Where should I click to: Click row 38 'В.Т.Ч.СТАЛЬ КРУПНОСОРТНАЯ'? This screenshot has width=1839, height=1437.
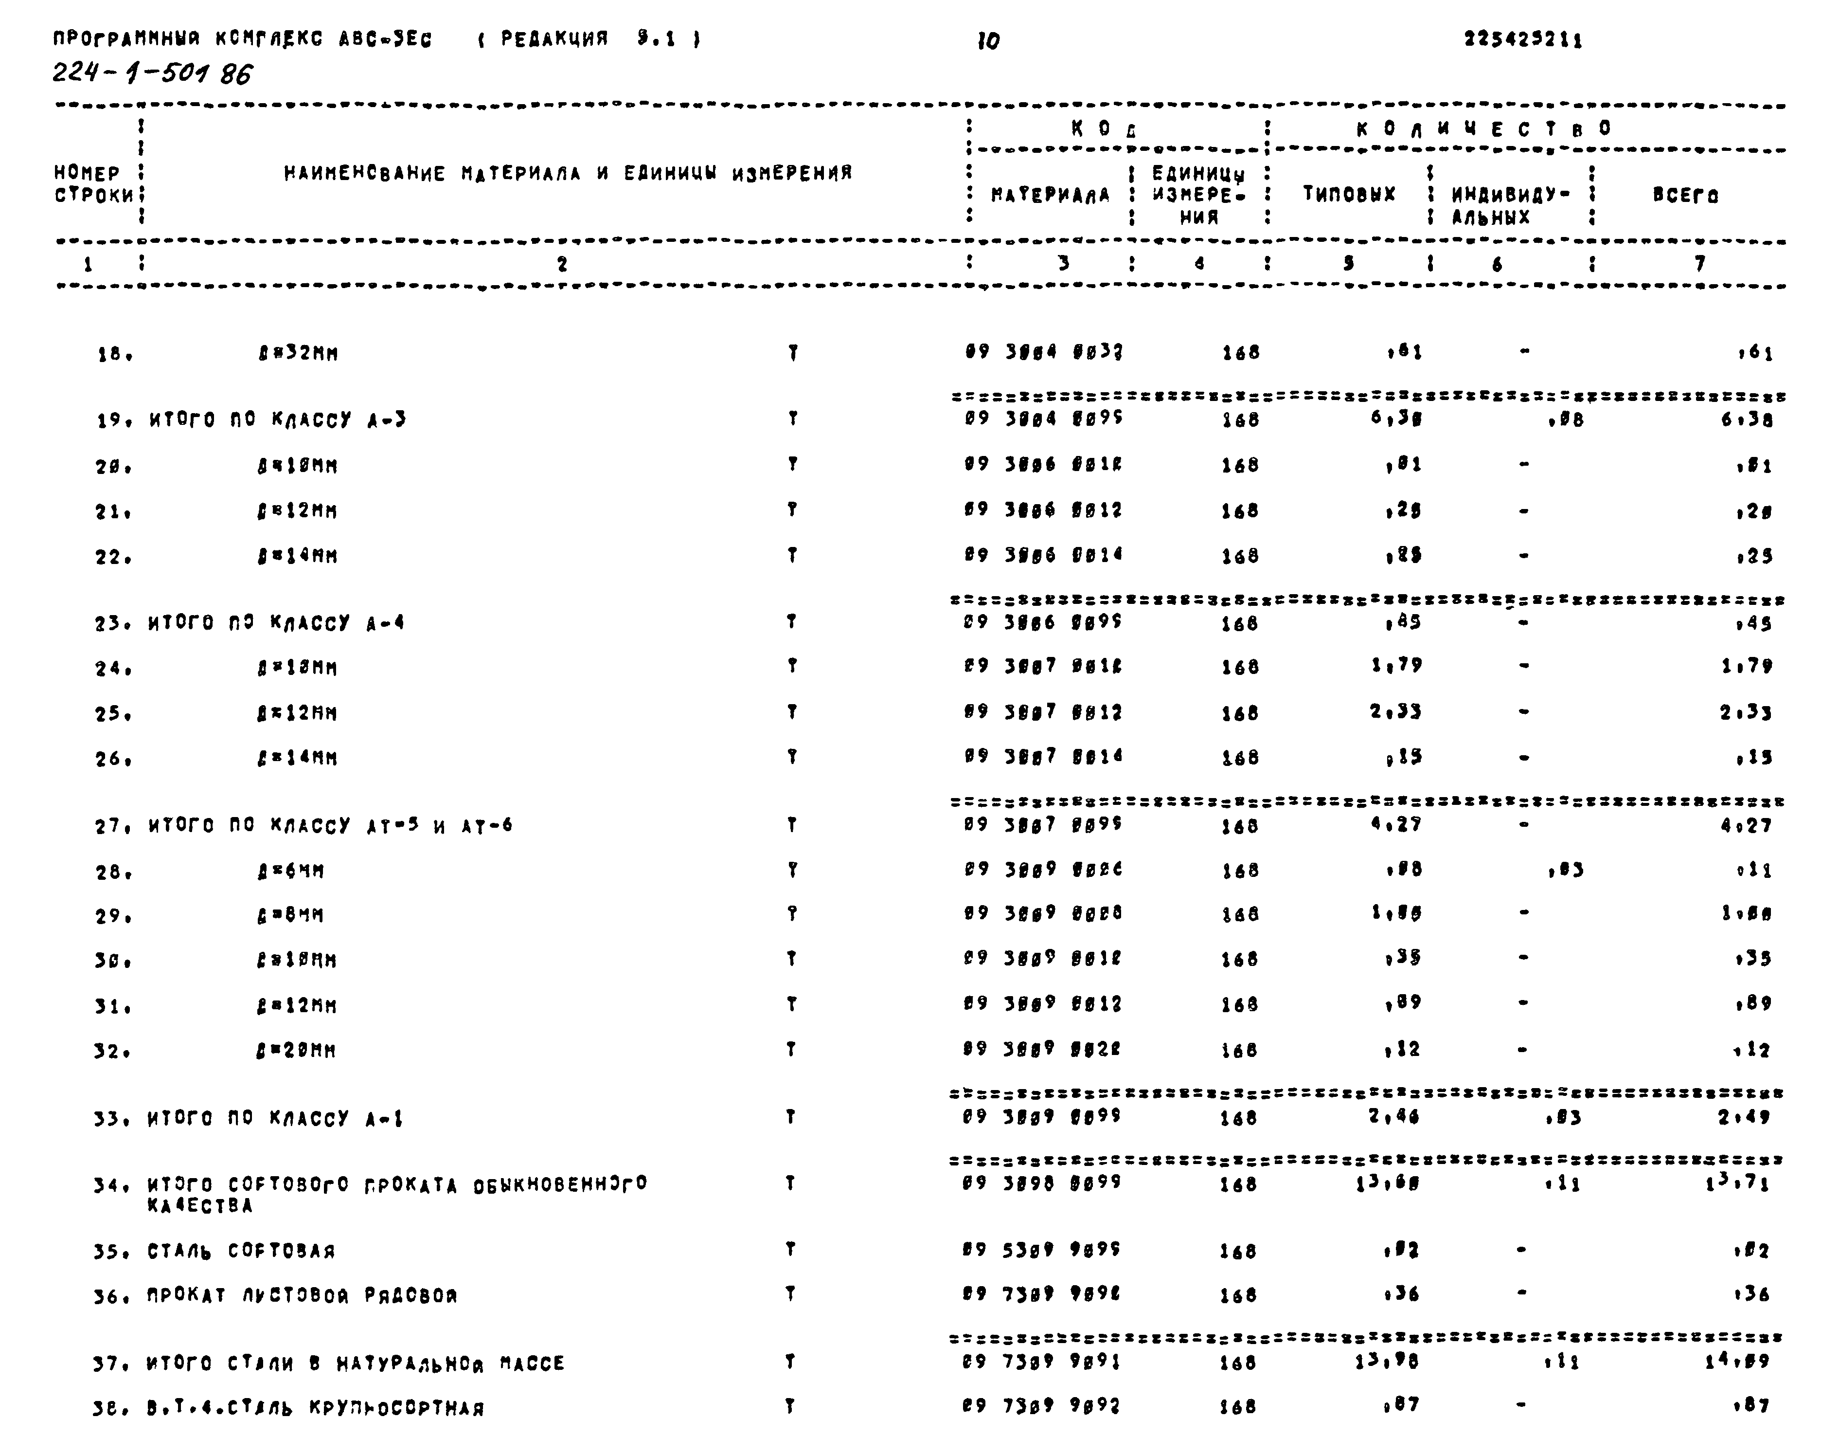pyautogui.click(x=316, y=1407)
